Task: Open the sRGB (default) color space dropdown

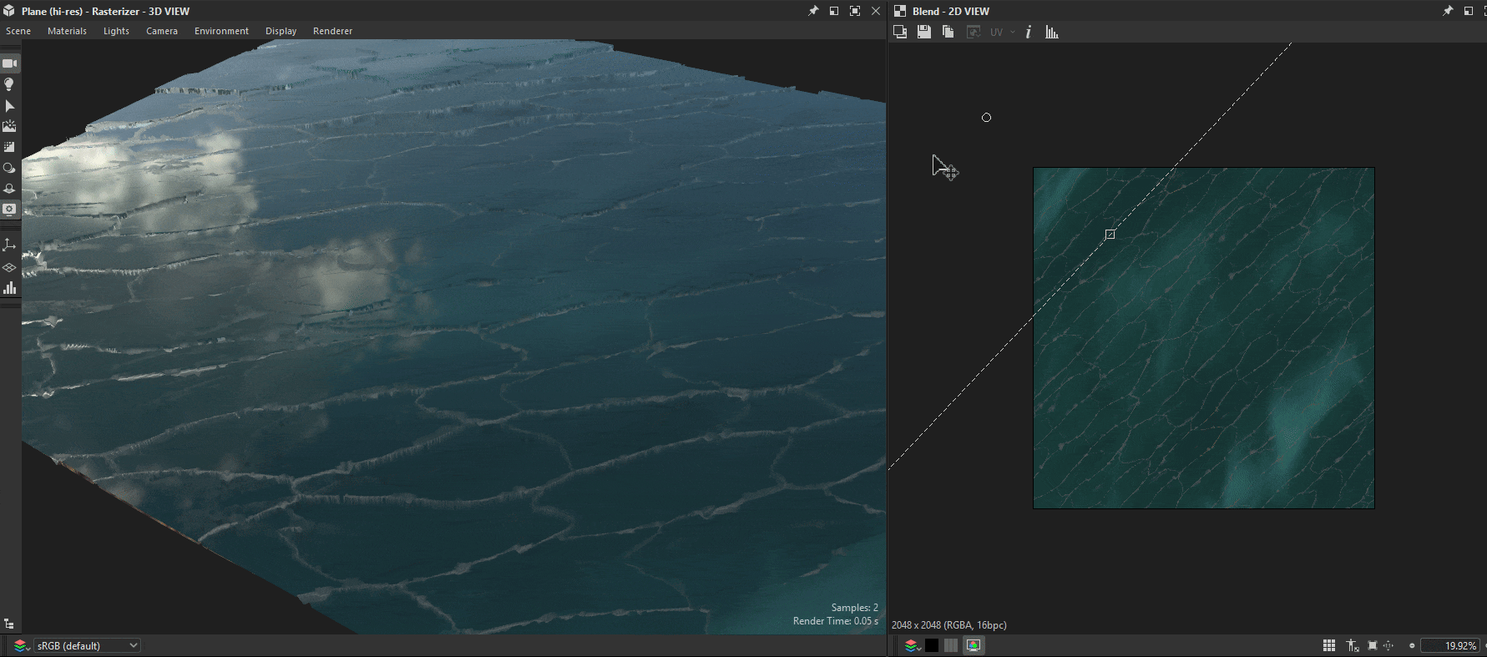Action: (x=87, y=645)
